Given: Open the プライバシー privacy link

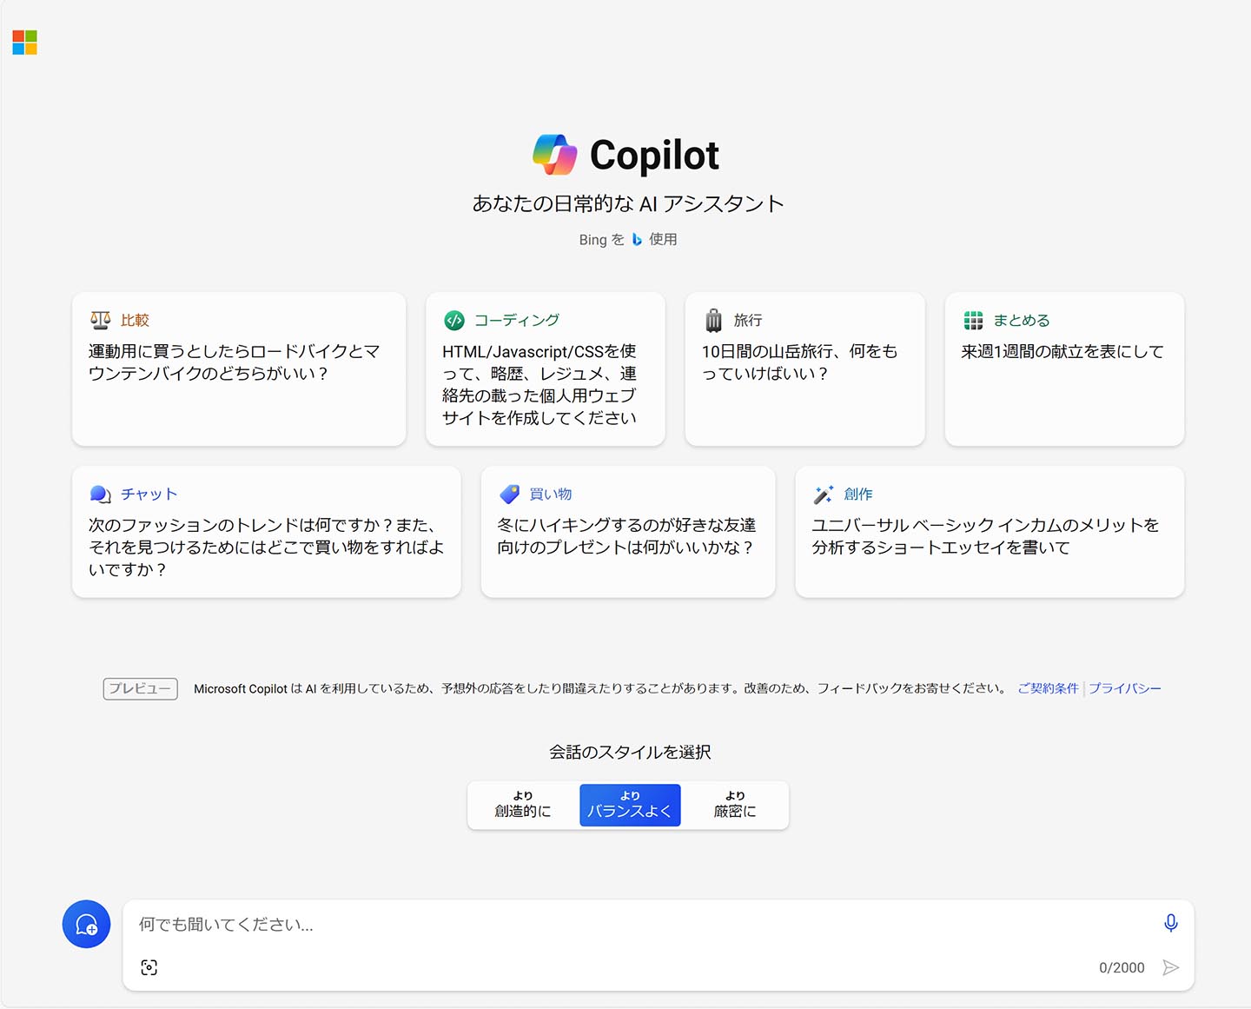Looking at the screenshot, I should coord(1125,688).
